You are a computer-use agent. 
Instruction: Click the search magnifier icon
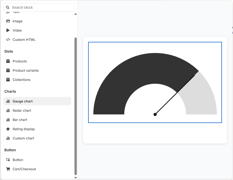click(x=8, y=7)
